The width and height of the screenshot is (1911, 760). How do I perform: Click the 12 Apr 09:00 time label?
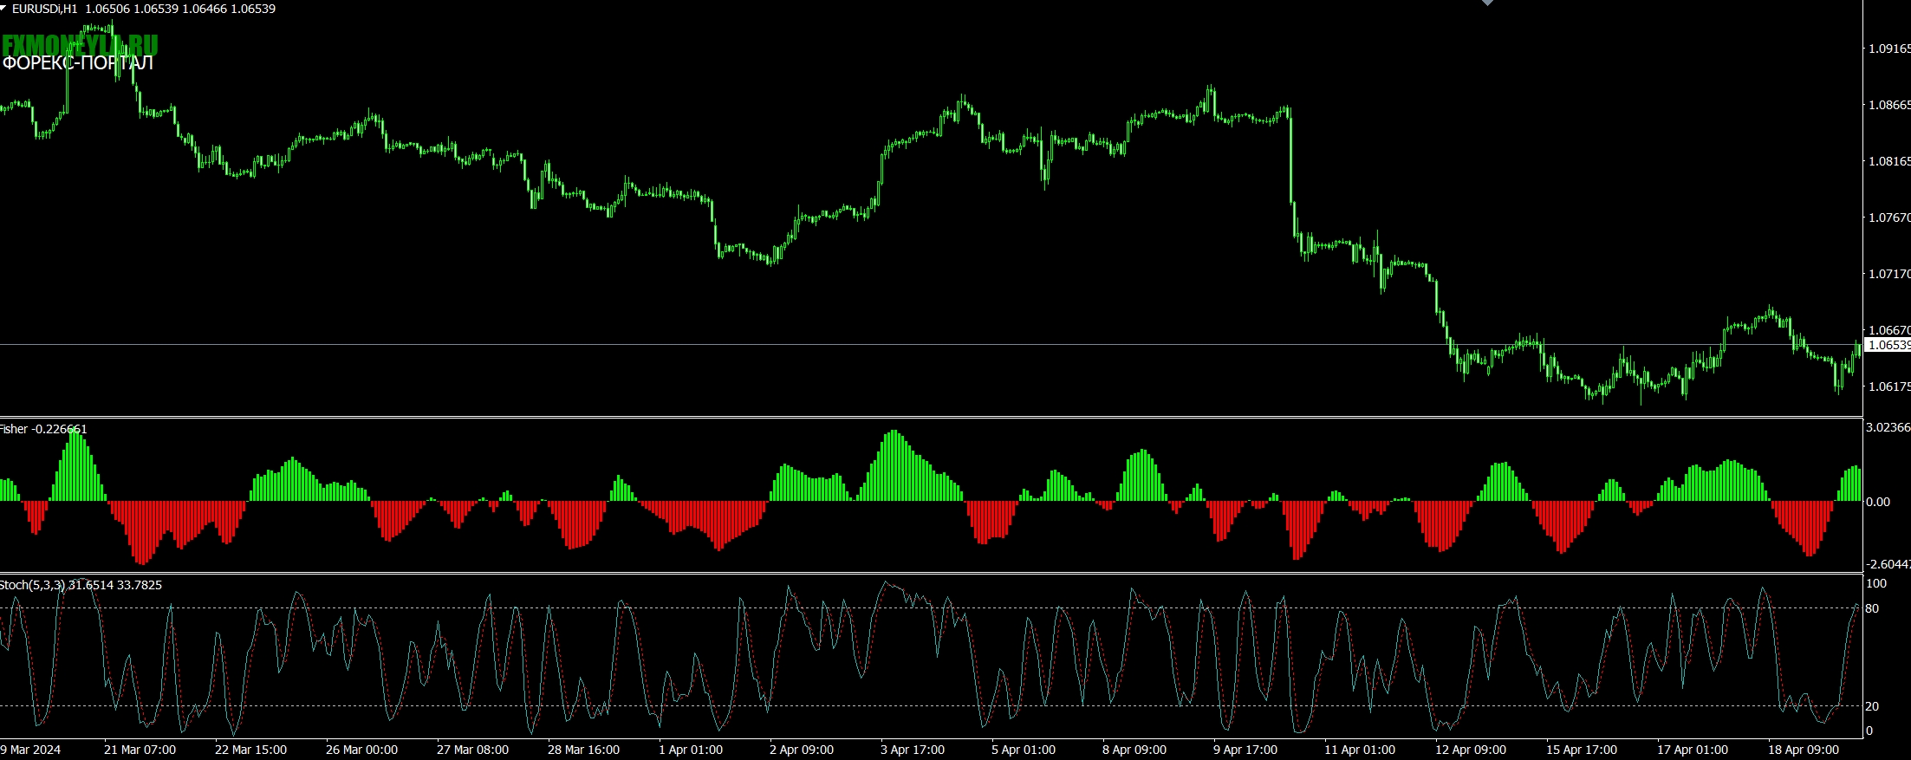[1471, 750]
